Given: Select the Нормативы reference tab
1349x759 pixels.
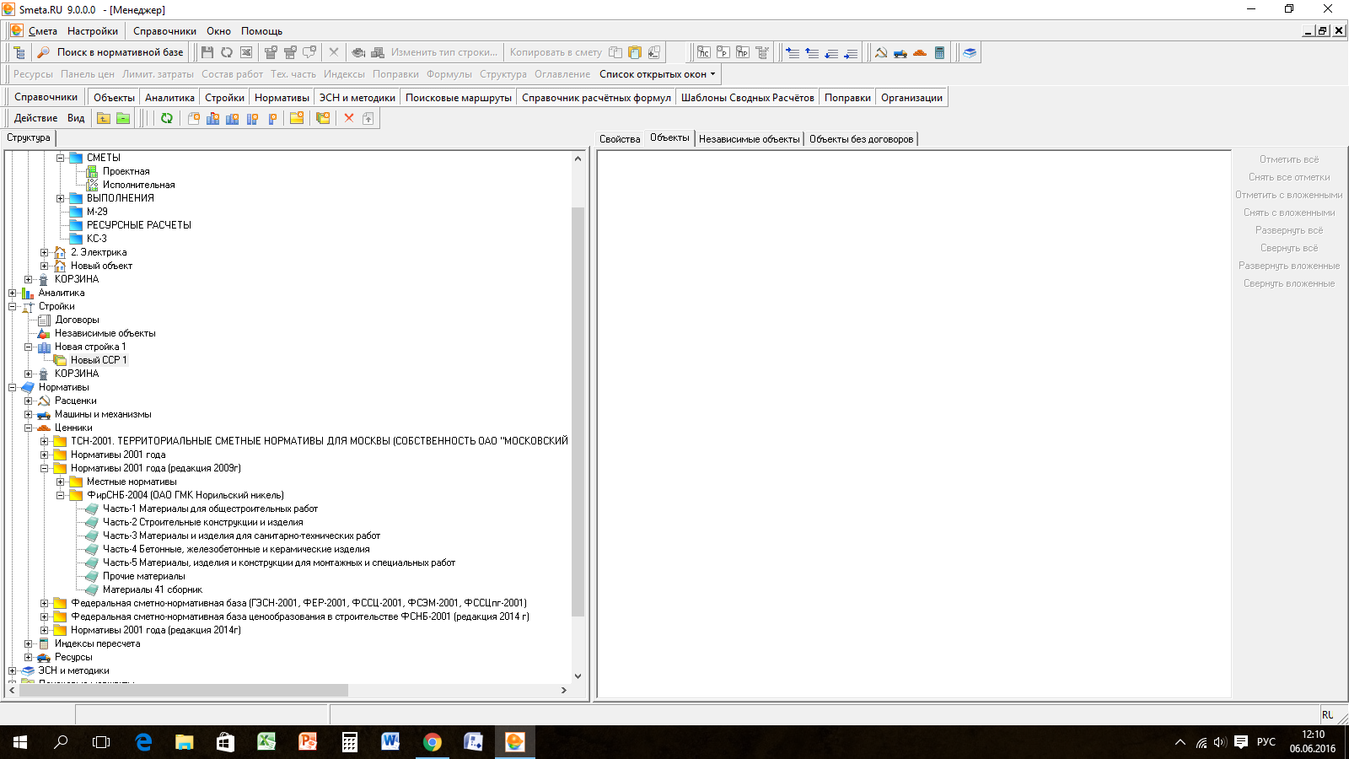Looking at the screenshot, I should pos(282,98).
